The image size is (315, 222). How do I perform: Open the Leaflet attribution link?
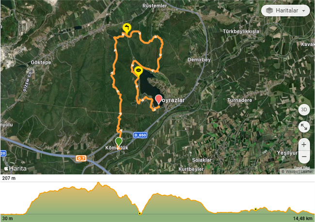307,172
